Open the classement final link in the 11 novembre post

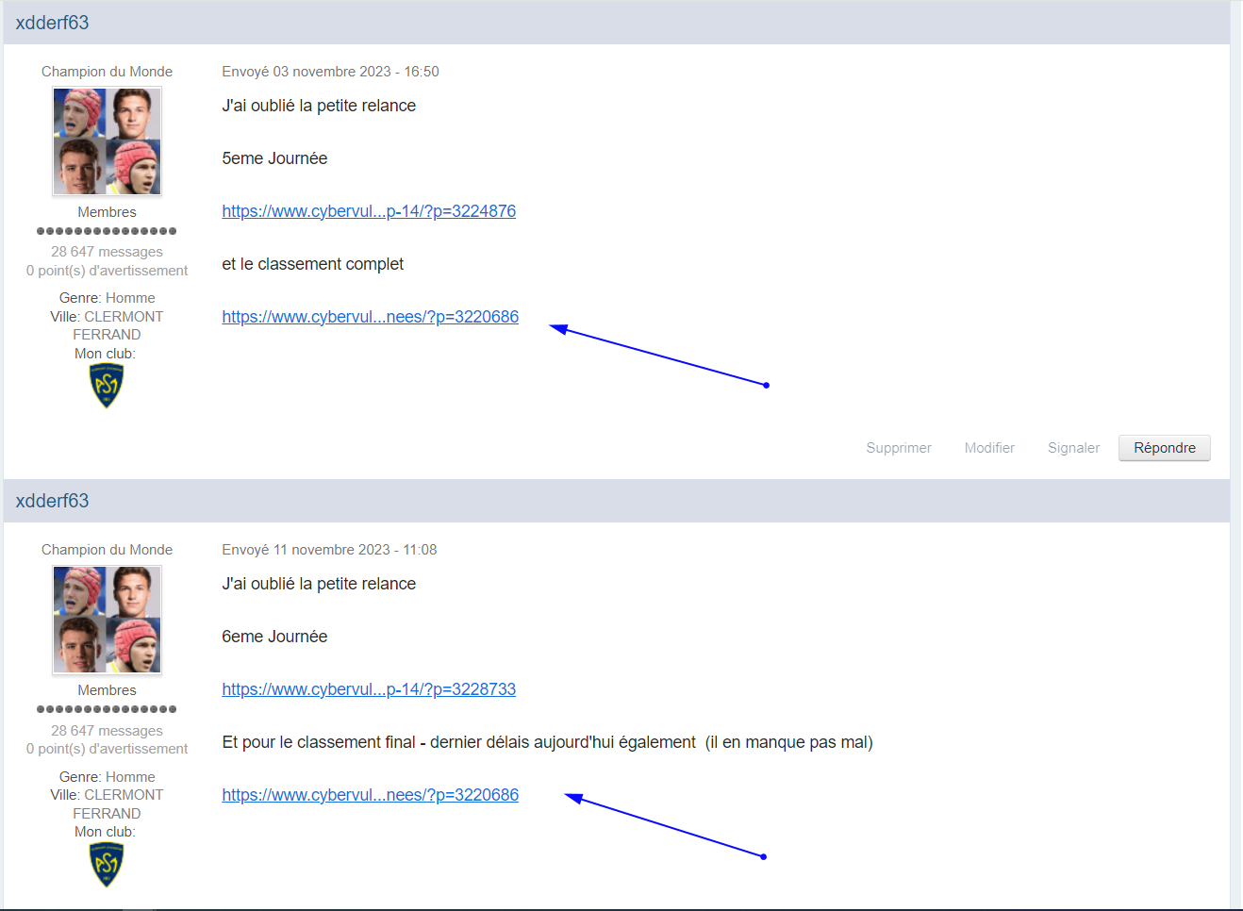(x=370, y=795)
